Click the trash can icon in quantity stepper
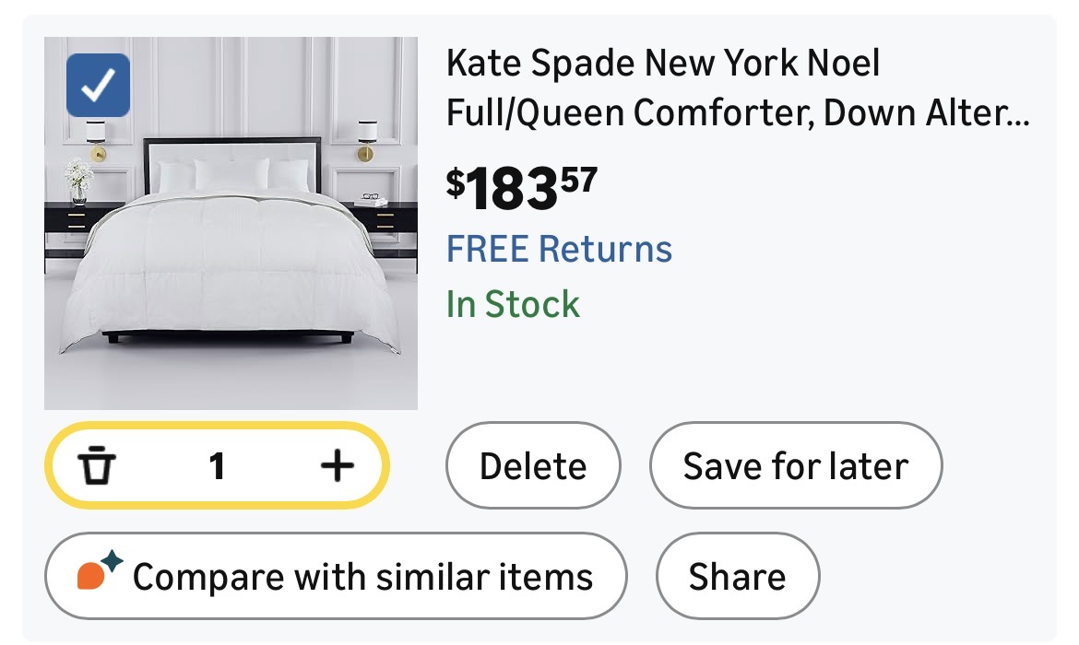The height and width of the screenshot is (645, 1079). pyautogui.click(x=95, y=466)
